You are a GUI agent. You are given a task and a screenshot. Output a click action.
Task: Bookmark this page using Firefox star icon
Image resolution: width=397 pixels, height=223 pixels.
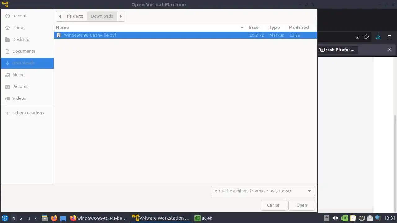[366, 37]
